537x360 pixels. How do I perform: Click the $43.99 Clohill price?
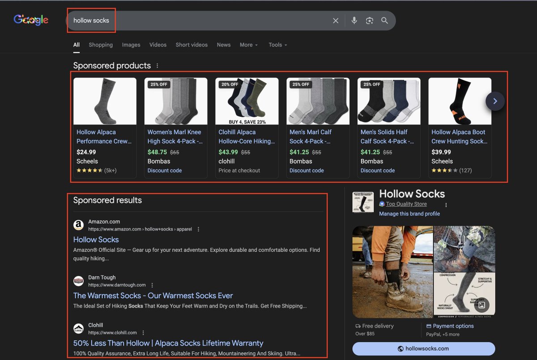[228, 152]
